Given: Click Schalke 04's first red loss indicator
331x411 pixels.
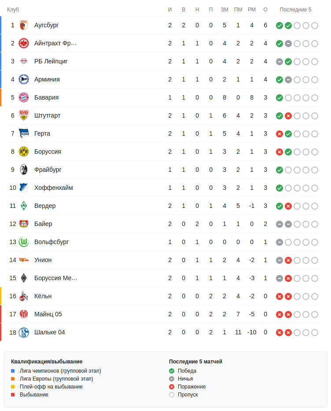Looking at the screenshot, I should coord(279,333).
